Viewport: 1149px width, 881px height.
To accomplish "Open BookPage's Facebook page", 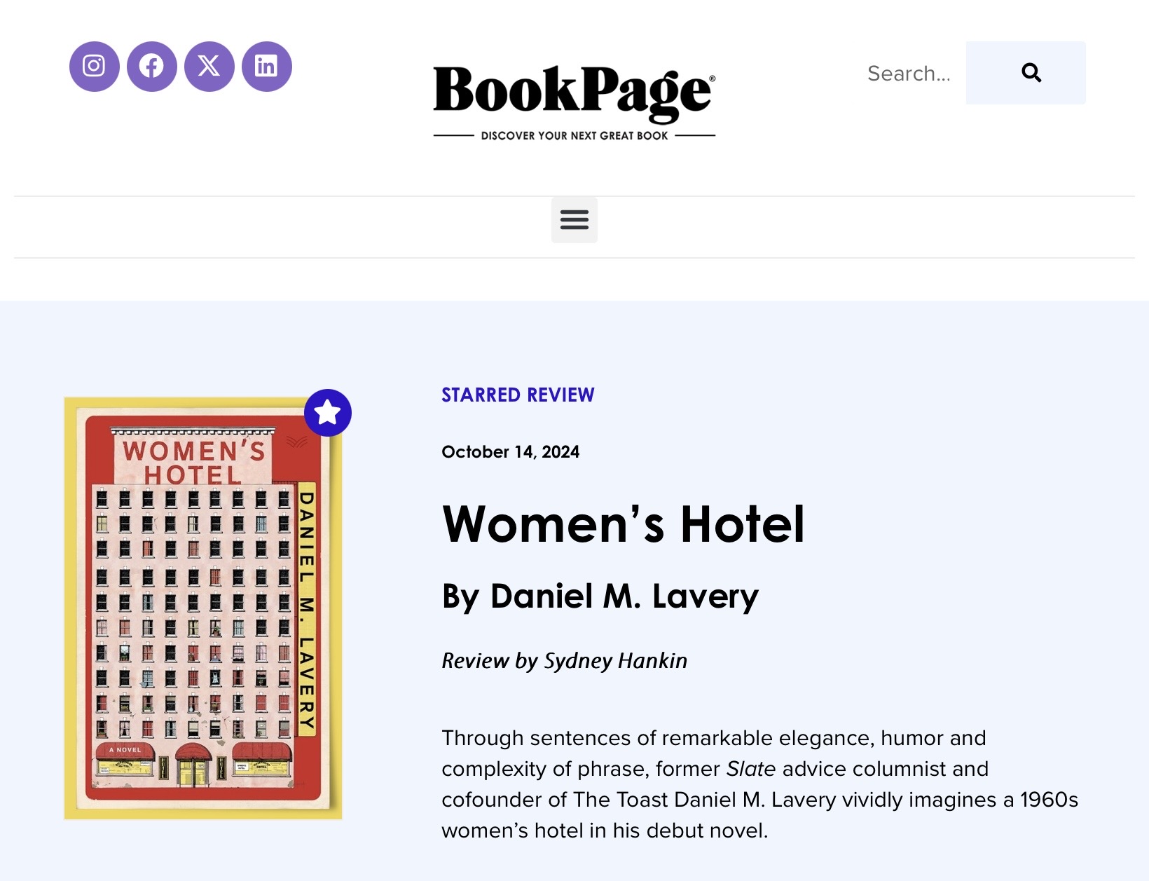I will click(151, 67).
